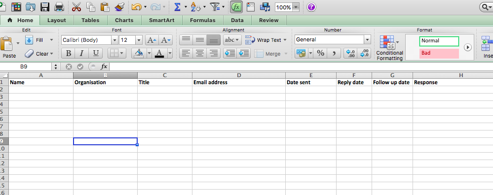
Task: Click the Redo arrow icon
Action: [x=155, y=7]
